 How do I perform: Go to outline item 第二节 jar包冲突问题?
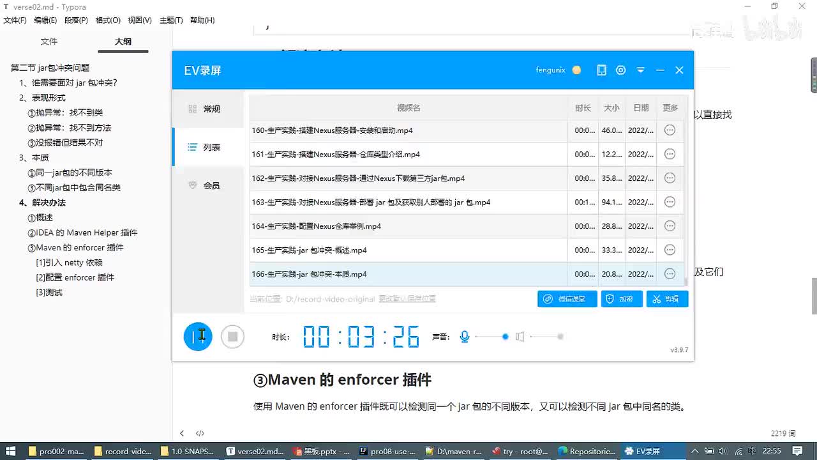point(50,68)
